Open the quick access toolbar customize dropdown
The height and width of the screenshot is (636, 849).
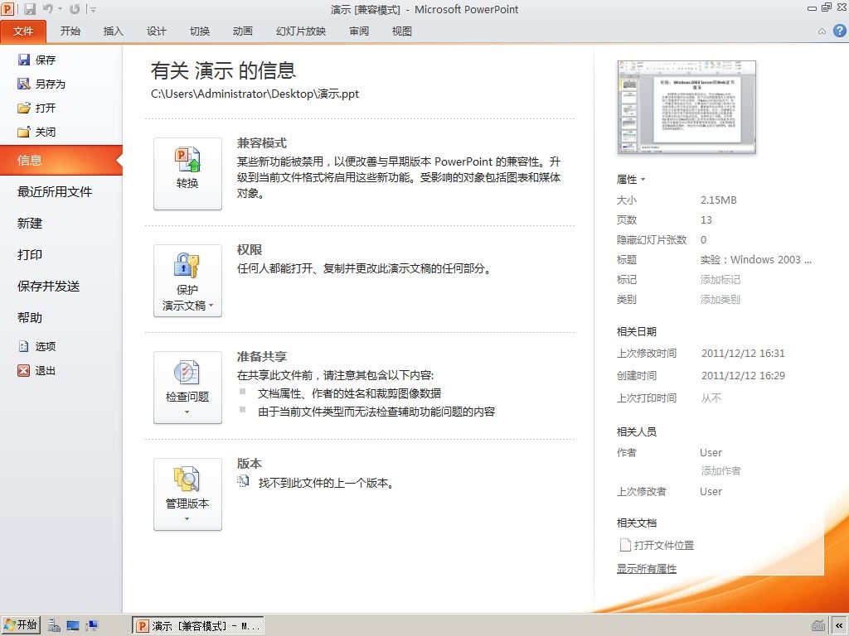[93, 9]
